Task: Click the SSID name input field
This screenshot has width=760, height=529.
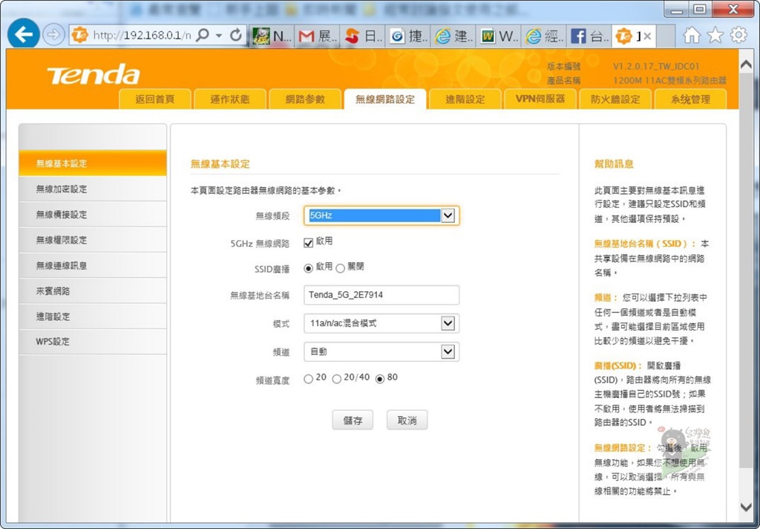Action: (x=381, y=295)
